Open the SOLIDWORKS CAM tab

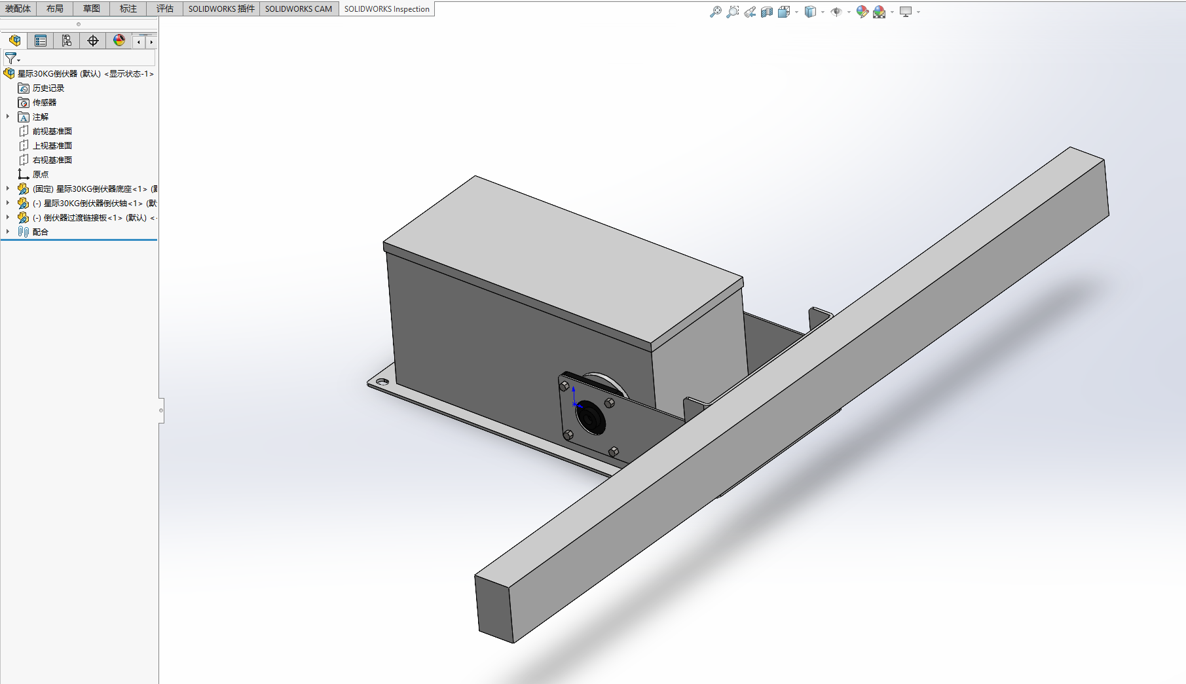click(299, 9)
